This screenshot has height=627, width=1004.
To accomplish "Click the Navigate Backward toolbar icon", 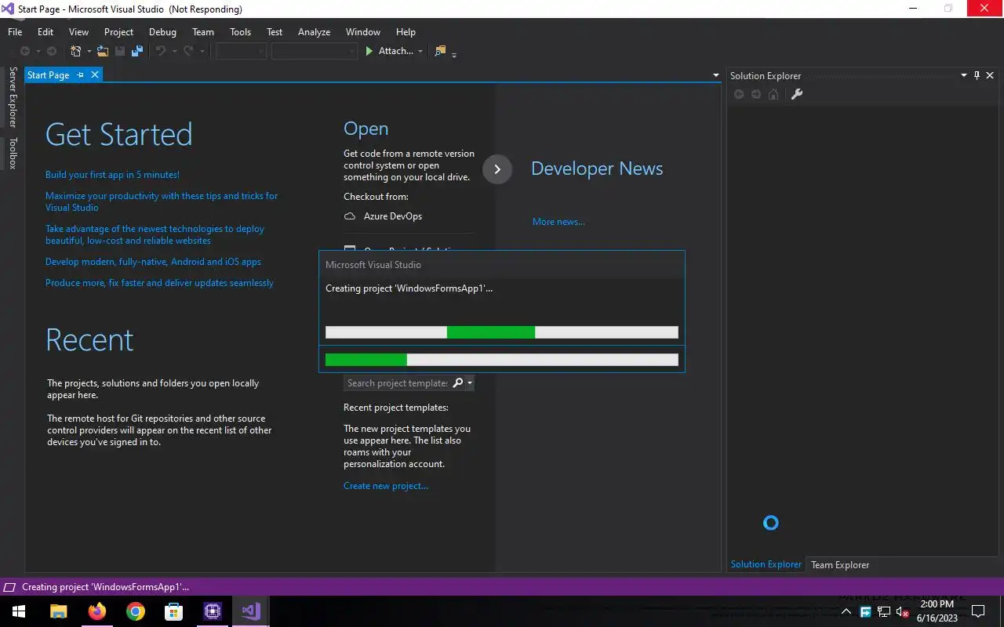I will 25,51.
